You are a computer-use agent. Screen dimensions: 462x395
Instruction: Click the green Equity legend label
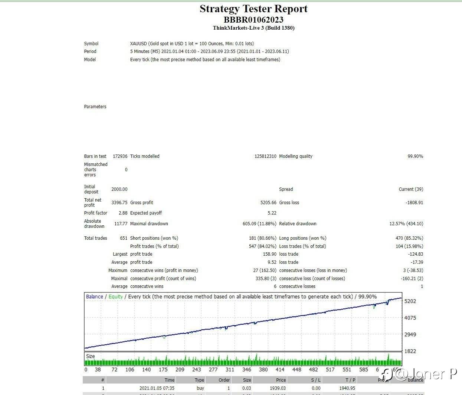pyautogui.click(x=115, y=296)
